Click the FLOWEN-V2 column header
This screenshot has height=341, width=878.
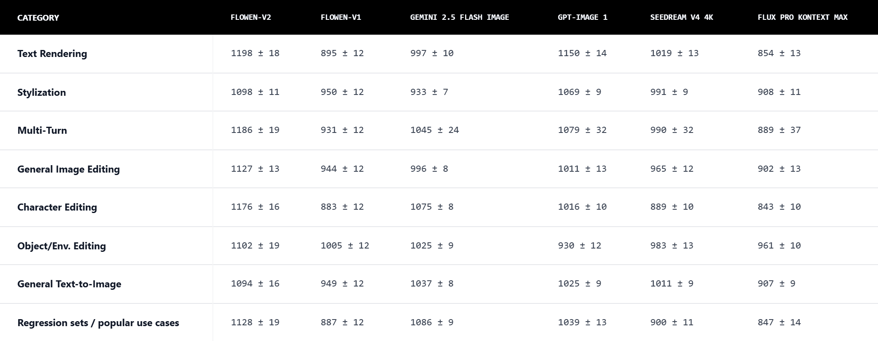(251, 17)
